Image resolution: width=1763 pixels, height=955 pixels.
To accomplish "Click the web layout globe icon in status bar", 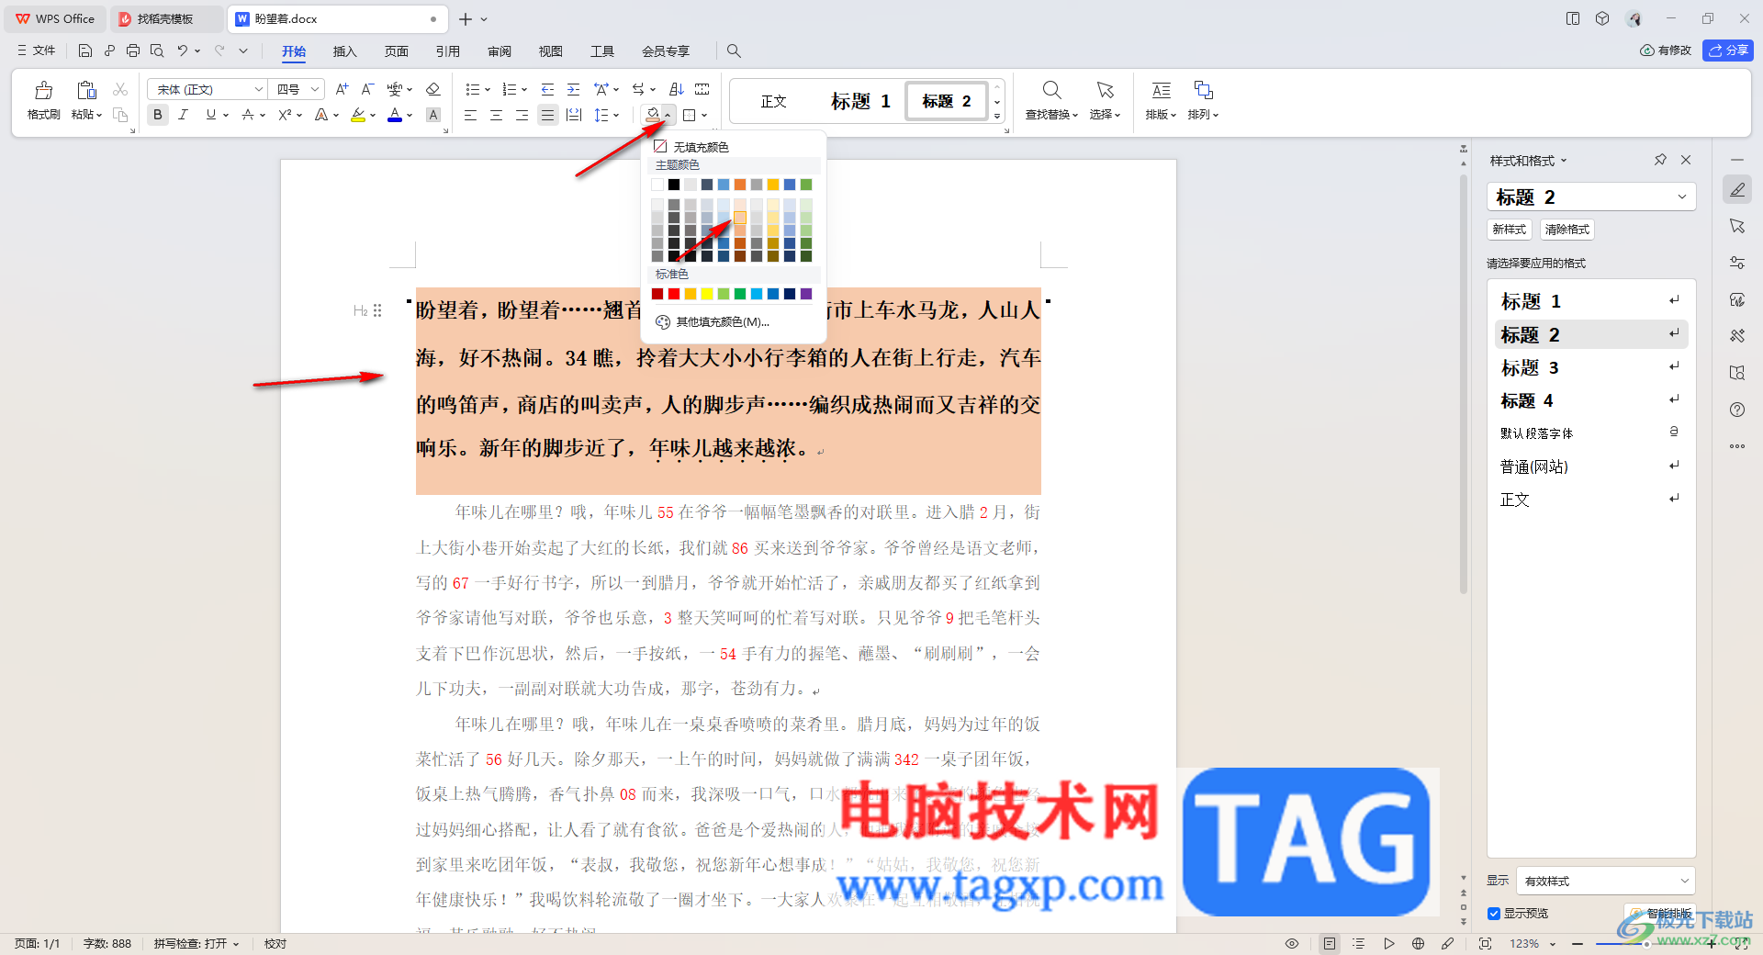I will [1418, 943].
